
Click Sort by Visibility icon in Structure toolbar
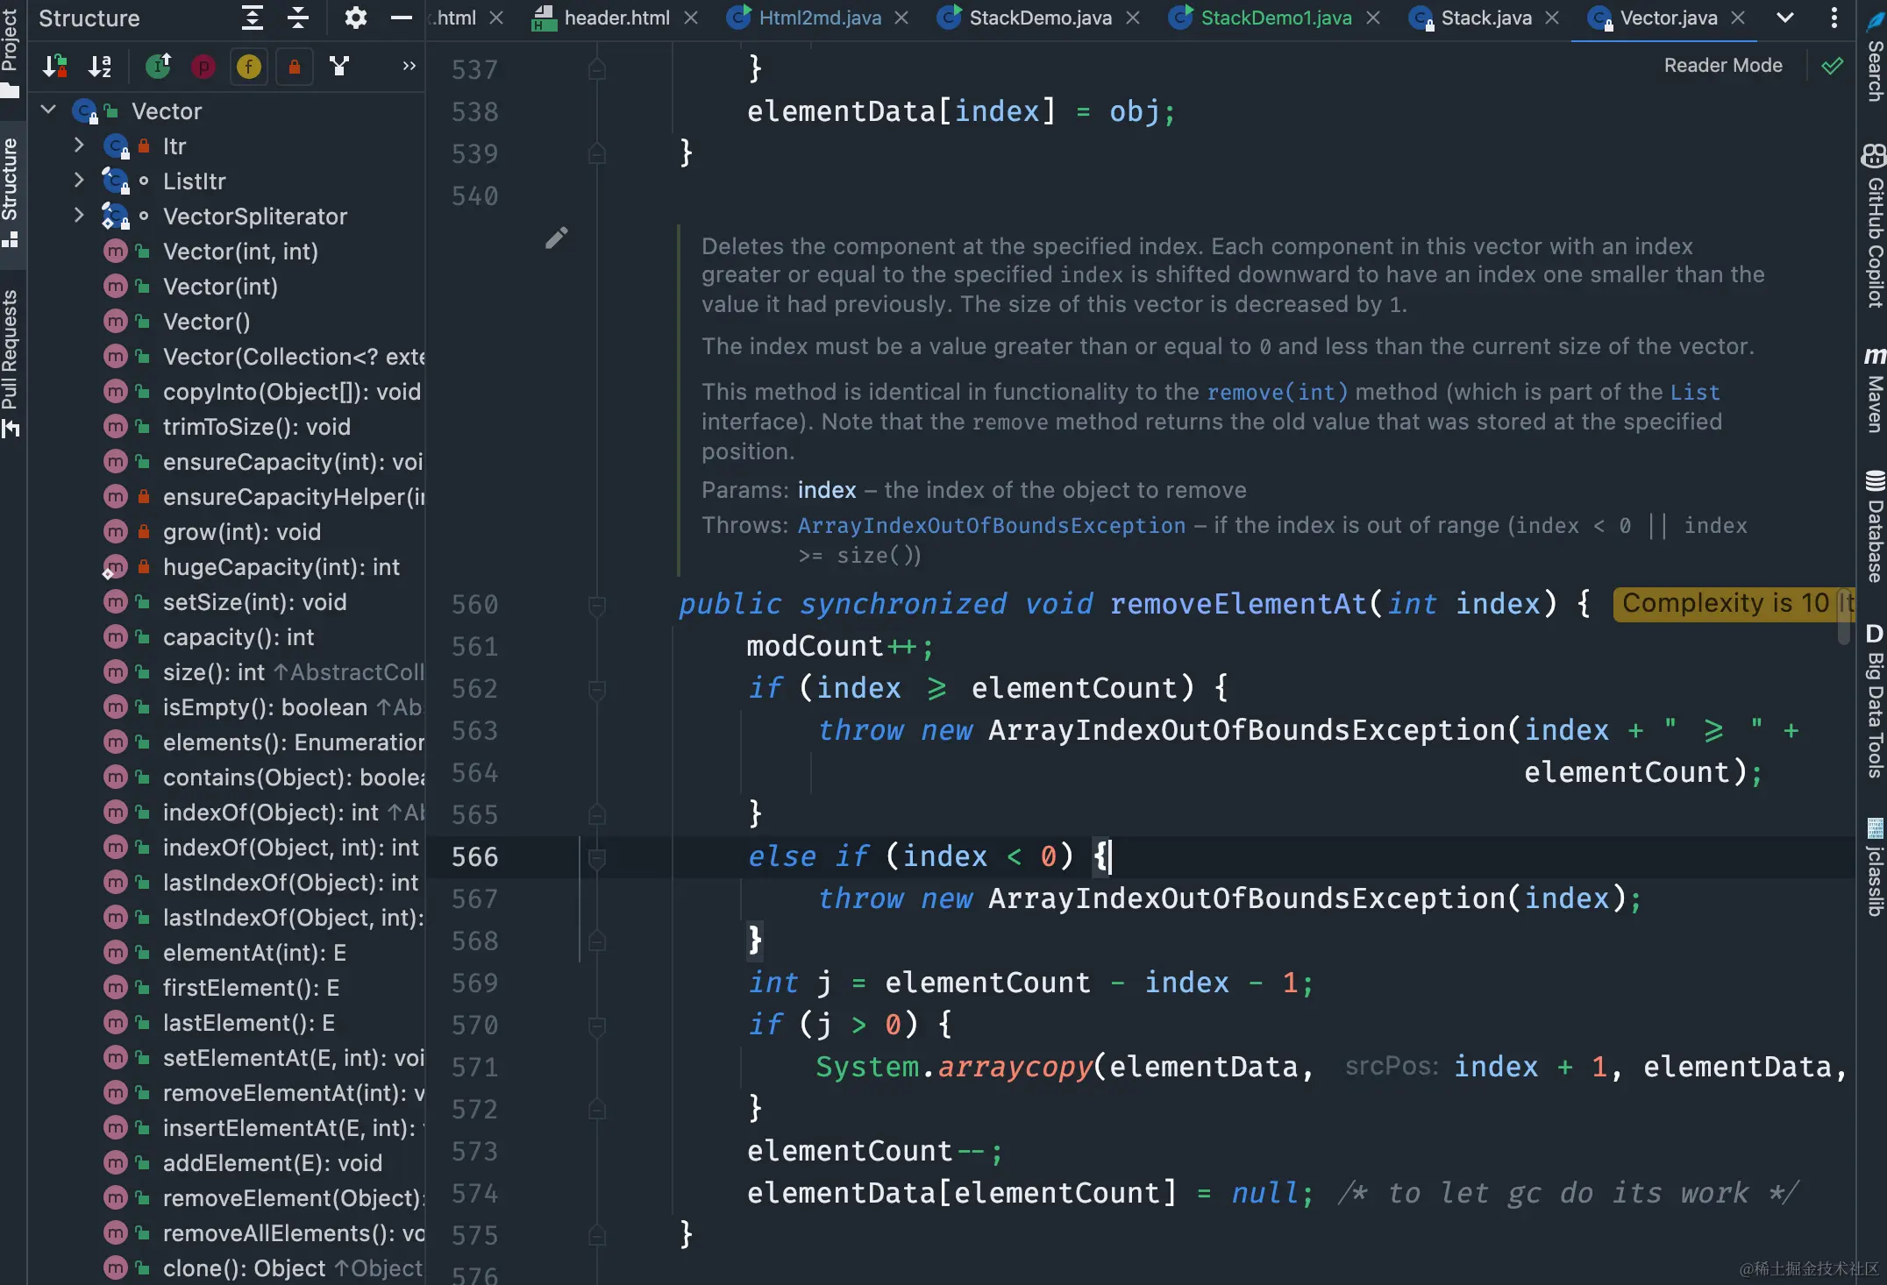coord(55,66)
